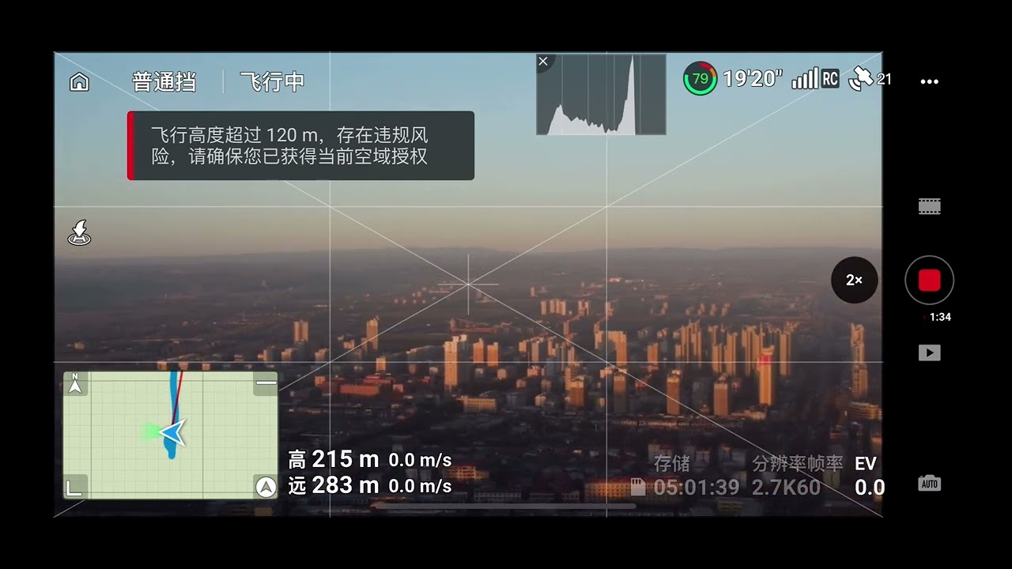1012x569 pixels.
Task: Adjust the EV 0.0 exposure value
Action: point(869,476)
